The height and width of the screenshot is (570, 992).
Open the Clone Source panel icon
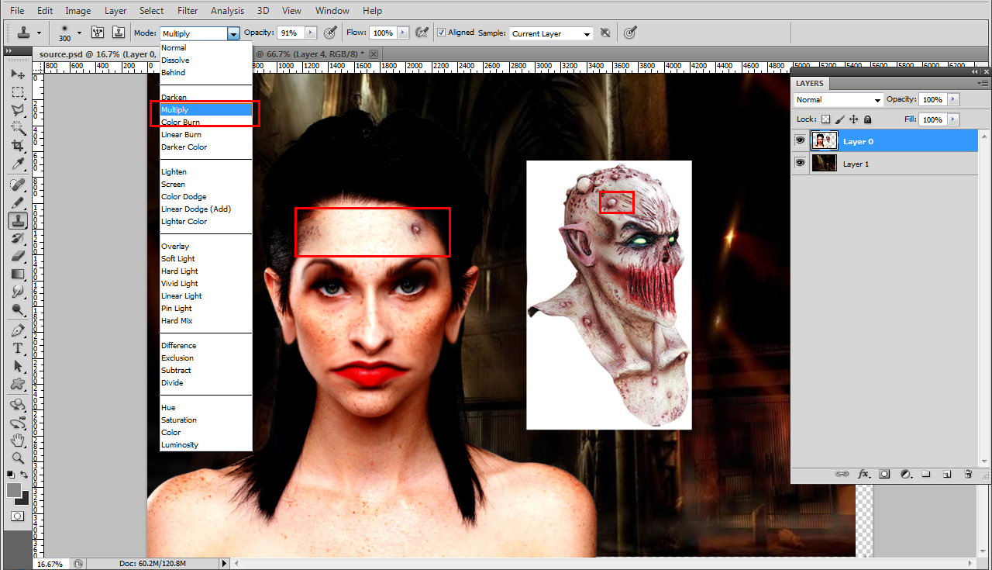pos(119,33)
